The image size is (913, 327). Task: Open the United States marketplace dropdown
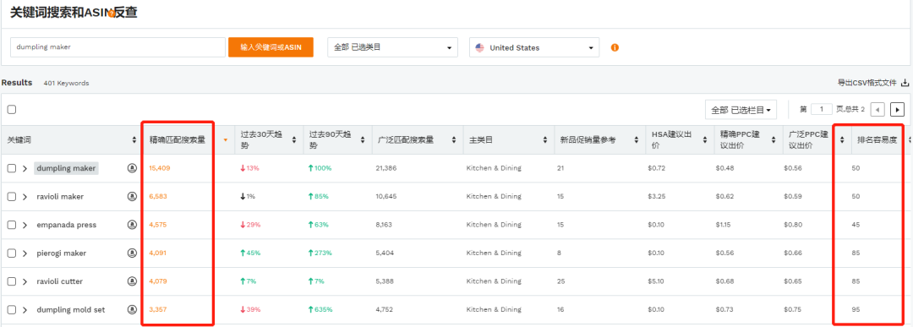pos(534,47)
